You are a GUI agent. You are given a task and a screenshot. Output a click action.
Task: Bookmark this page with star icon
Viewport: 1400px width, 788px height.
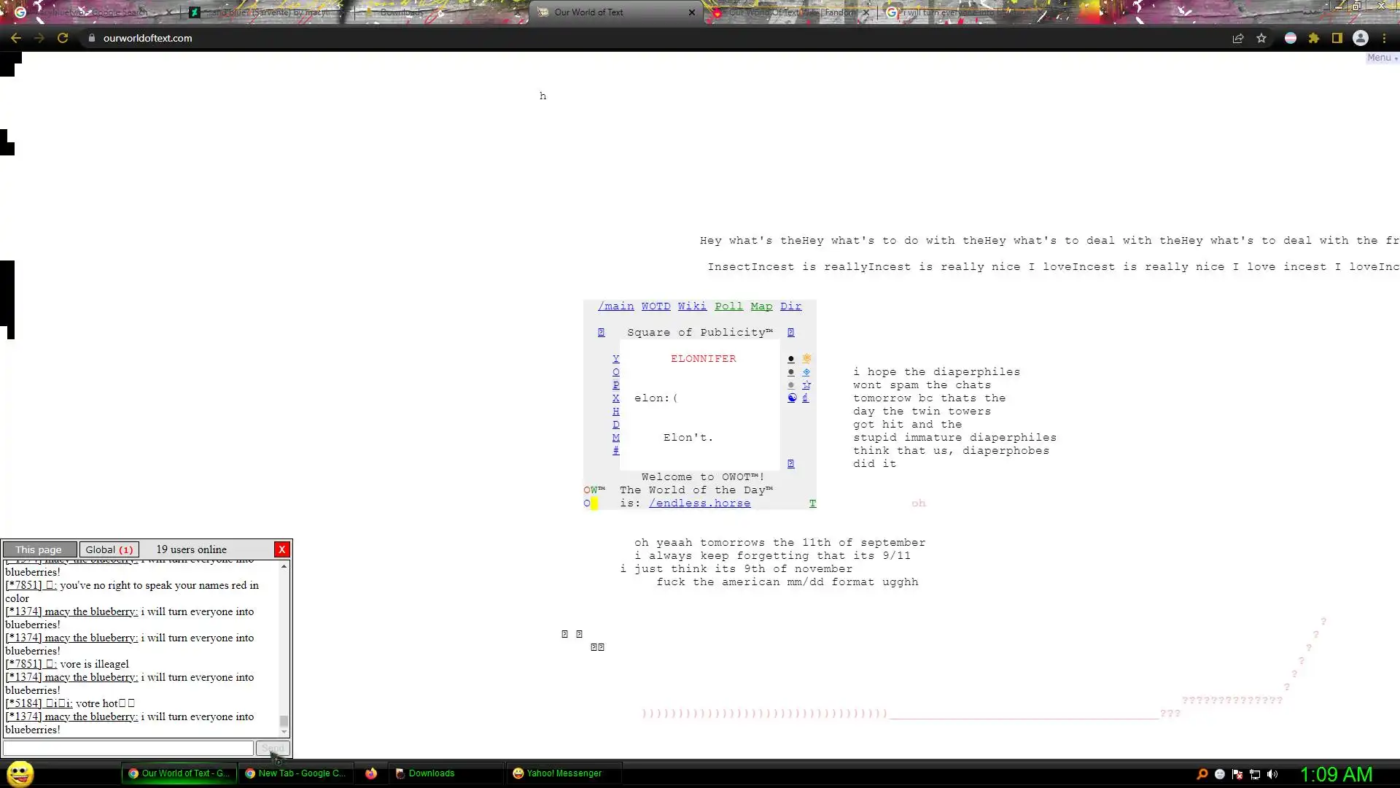[1261, 38]
